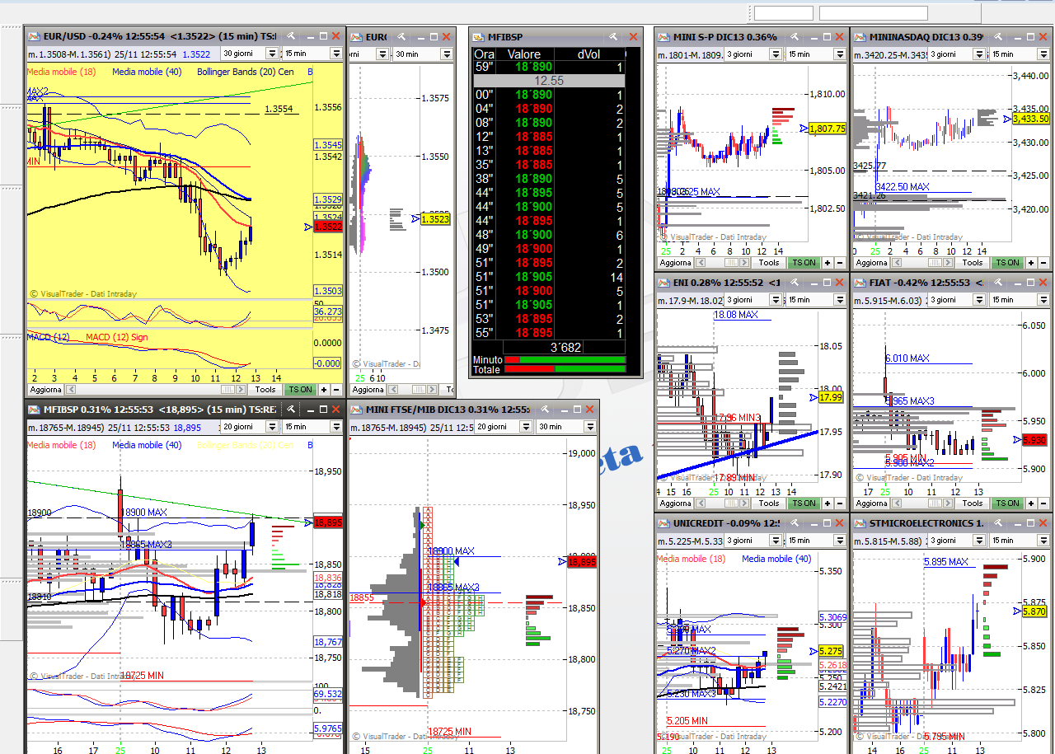Zoom out with minus button on FIAT chart
Screen dimensions: 1055x754
[1043, 503]
